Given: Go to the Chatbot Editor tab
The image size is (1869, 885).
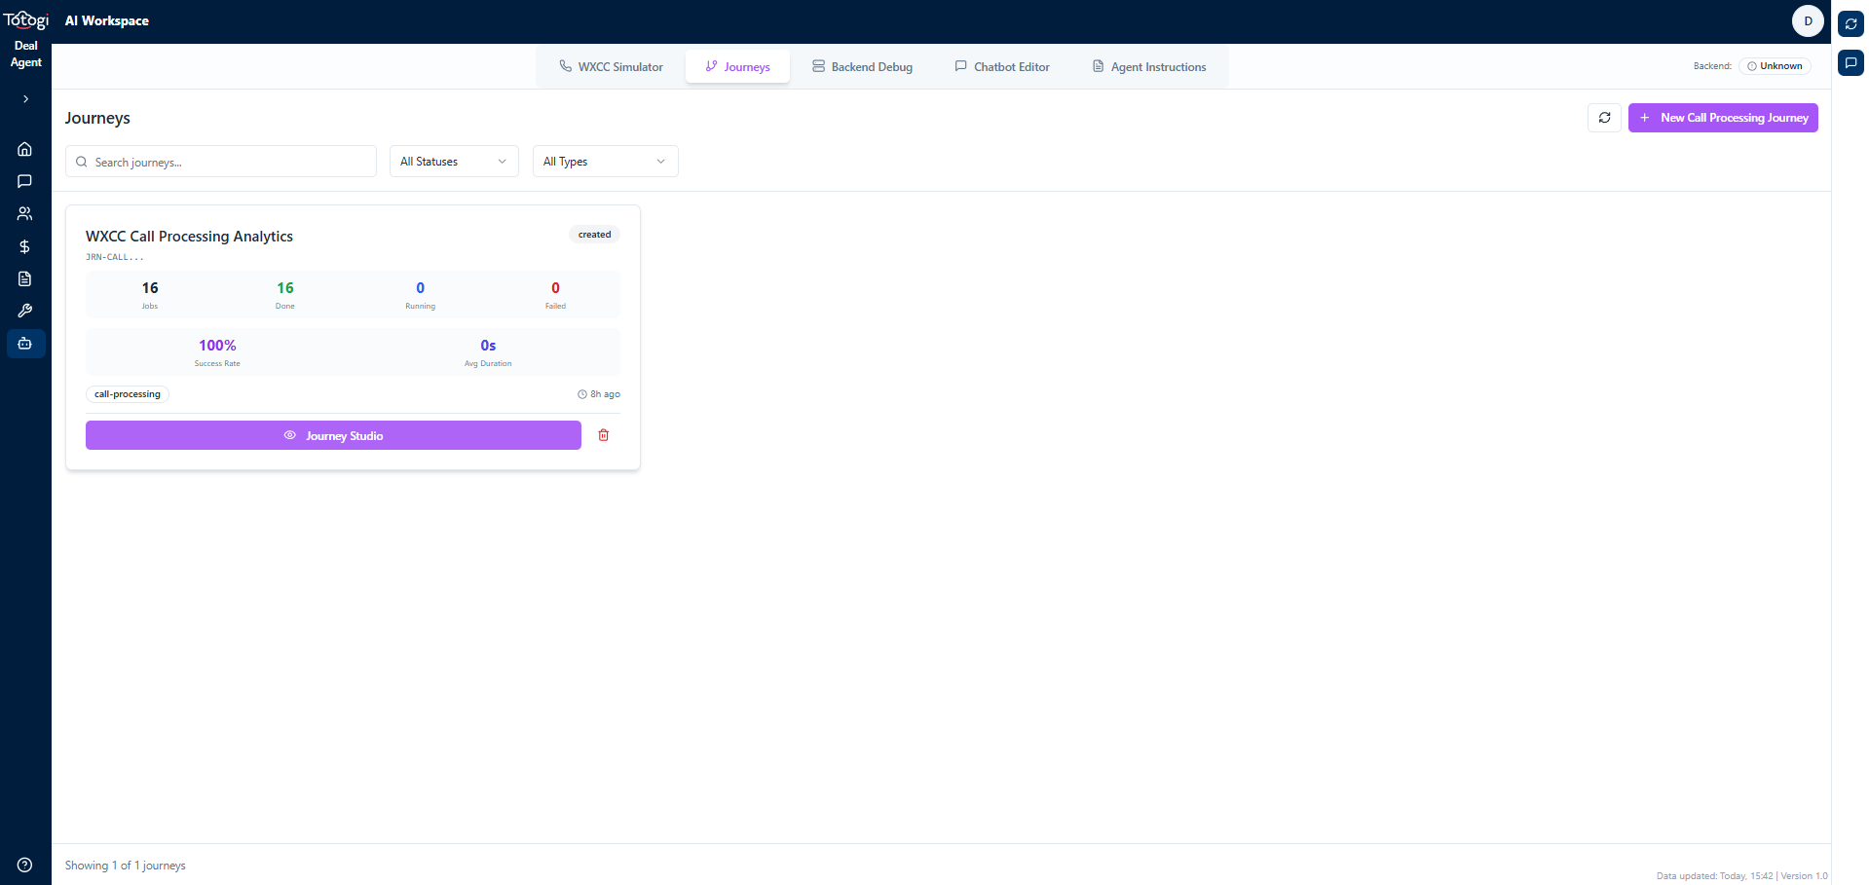Looking at the screenshot, I should [1002, 67].
